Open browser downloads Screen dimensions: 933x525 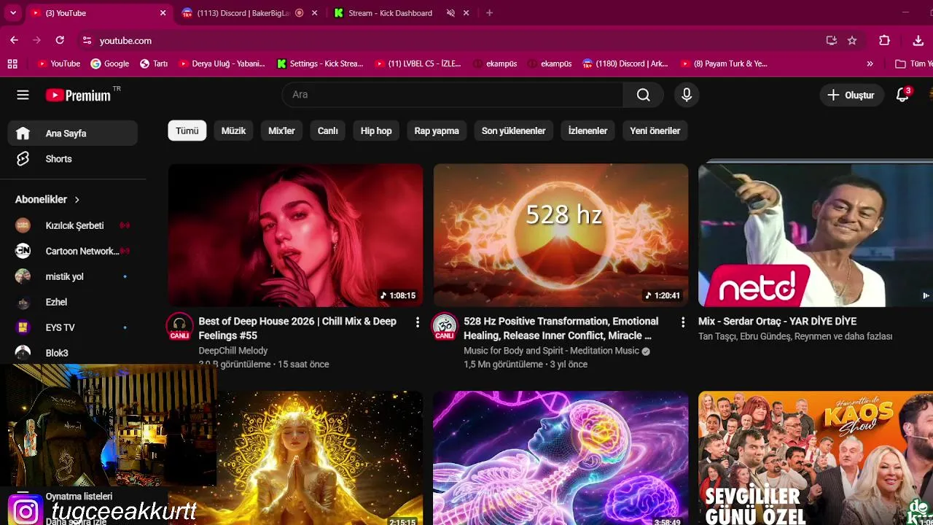click(x=918, y=41)
